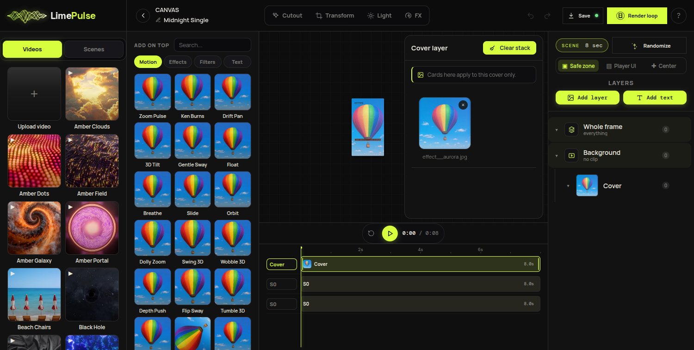
Task: Add the Zoom Pulse motion preset
Action: 153,92
